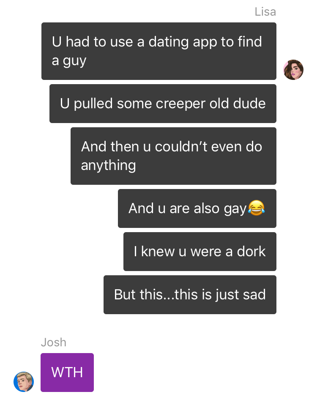The height and width of the screenshot is (411, 317).
Task: Tap the 'And then u couldn't even do anything' bubble
Action: coord(173,156)
